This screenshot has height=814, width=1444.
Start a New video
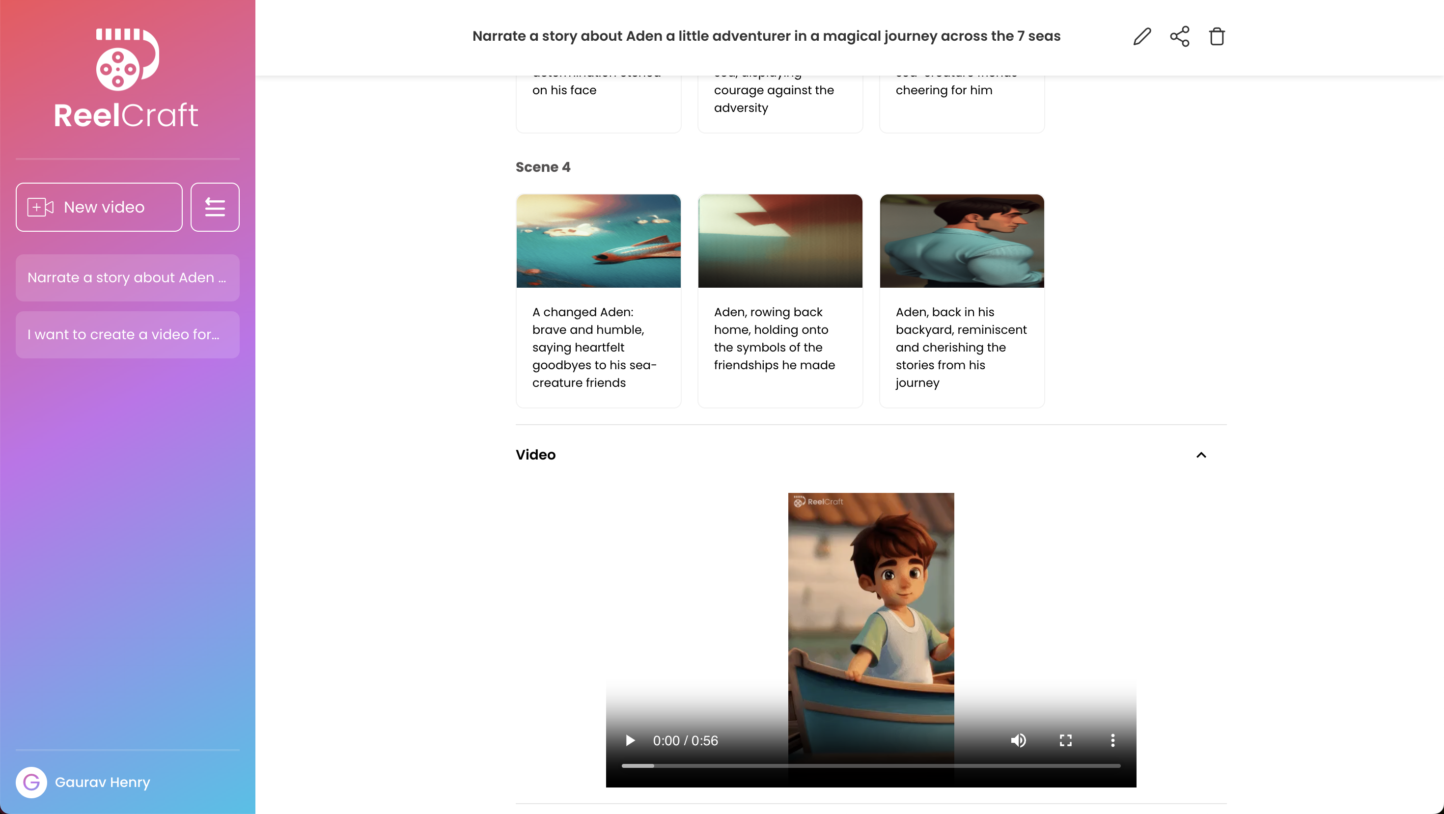pyautogui.click(x=99, y=207)
